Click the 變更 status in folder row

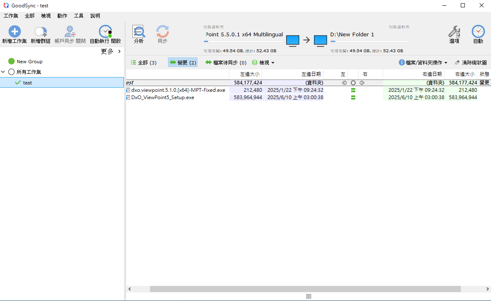tap(484, 83)
